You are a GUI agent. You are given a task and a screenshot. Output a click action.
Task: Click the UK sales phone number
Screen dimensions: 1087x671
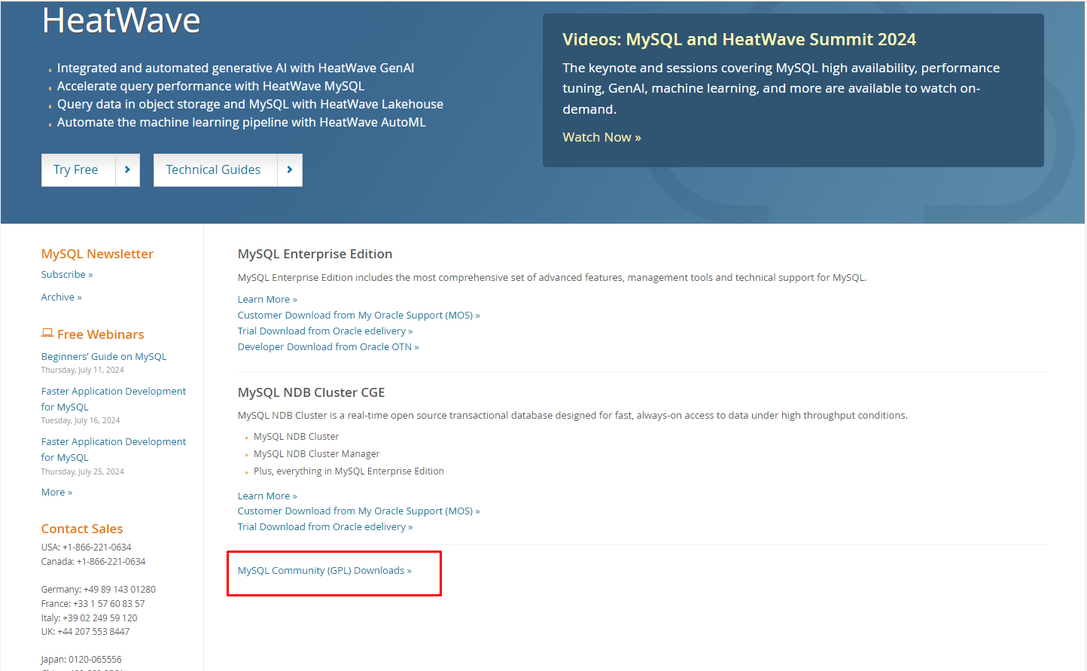pyautogui.click(x=93, y=632)
